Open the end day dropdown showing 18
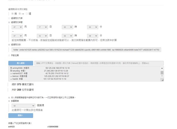177x129 pixels. coord(42,36)
